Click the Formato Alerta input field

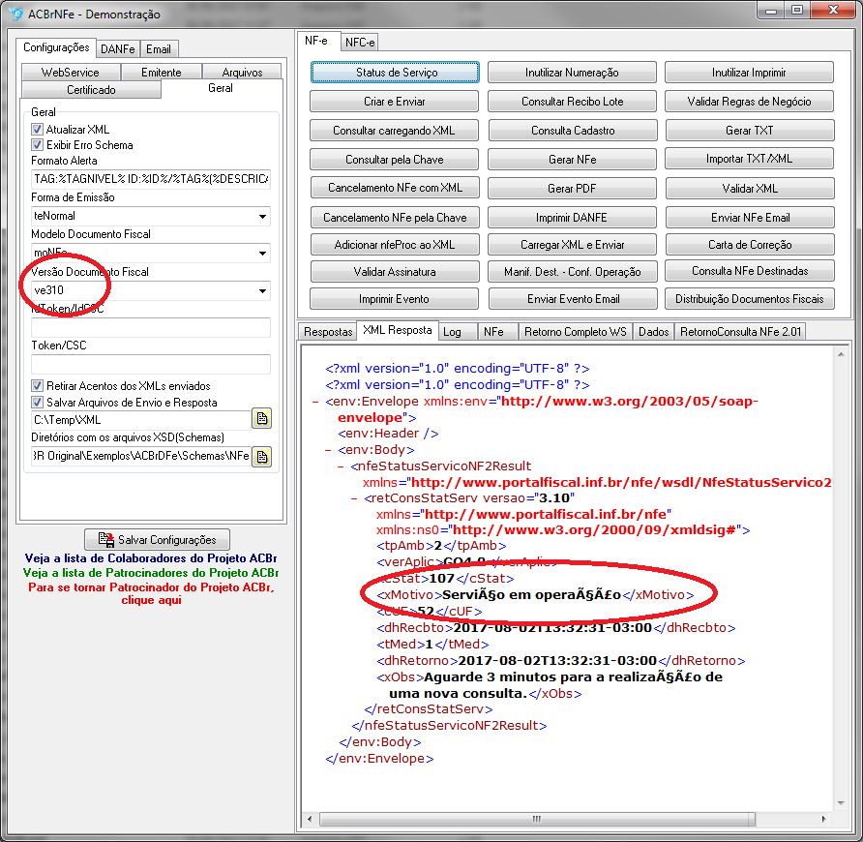coord(151,179)
